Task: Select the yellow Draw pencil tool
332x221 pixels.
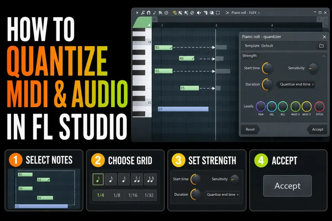Action: 174,13
